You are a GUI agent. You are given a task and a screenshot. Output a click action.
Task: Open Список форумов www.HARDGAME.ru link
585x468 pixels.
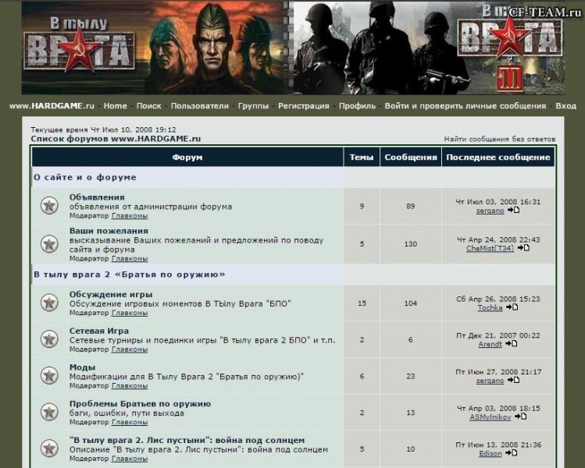pyautogui.click(x=116, y=139)
